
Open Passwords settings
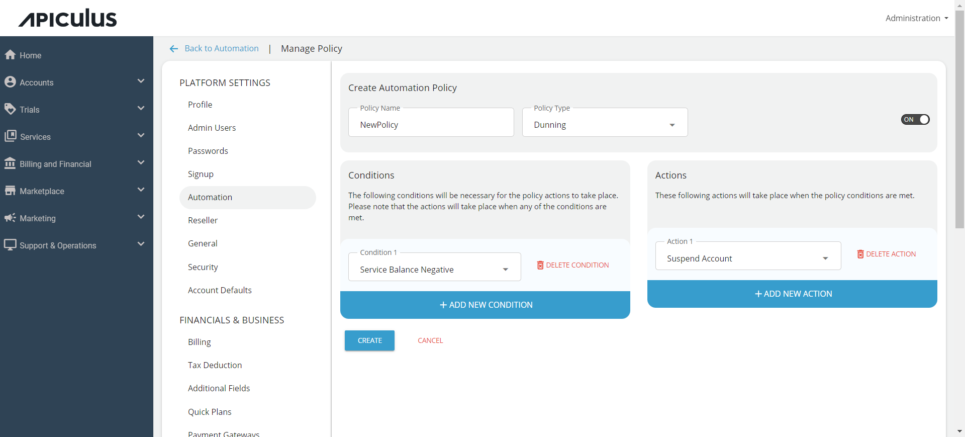(x=208, y=151)
